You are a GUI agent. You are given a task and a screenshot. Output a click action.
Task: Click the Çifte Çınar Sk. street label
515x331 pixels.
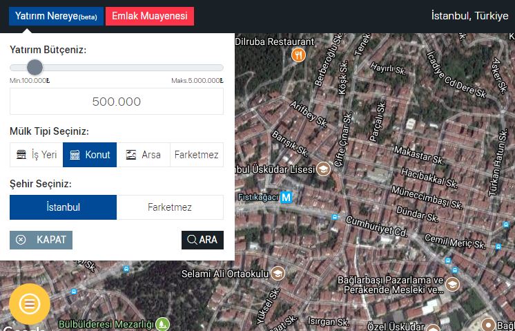coord(342,139)
